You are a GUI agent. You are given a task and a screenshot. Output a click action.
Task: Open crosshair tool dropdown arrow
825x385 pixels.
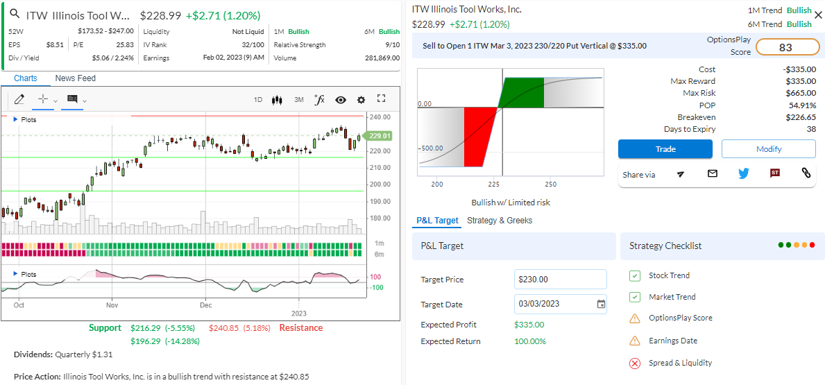[56, 100]
